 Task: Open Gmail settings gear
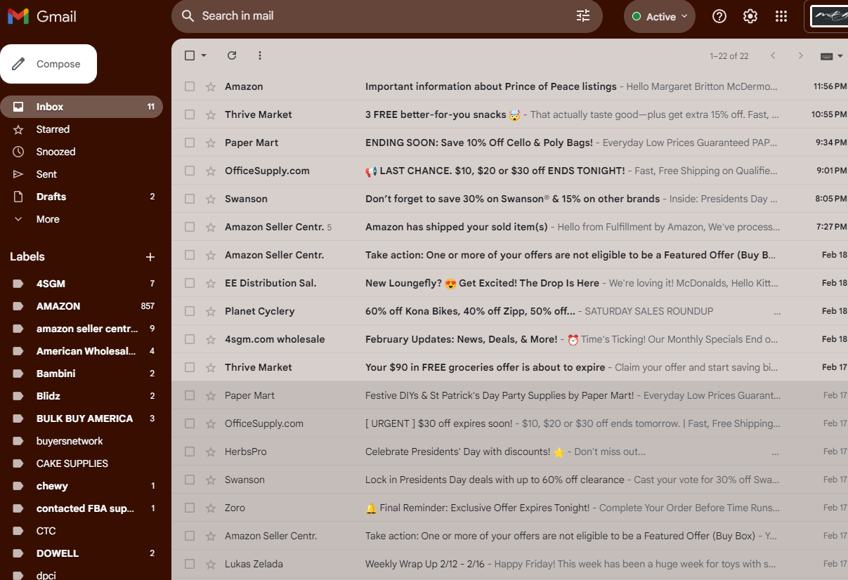point(750,16)
